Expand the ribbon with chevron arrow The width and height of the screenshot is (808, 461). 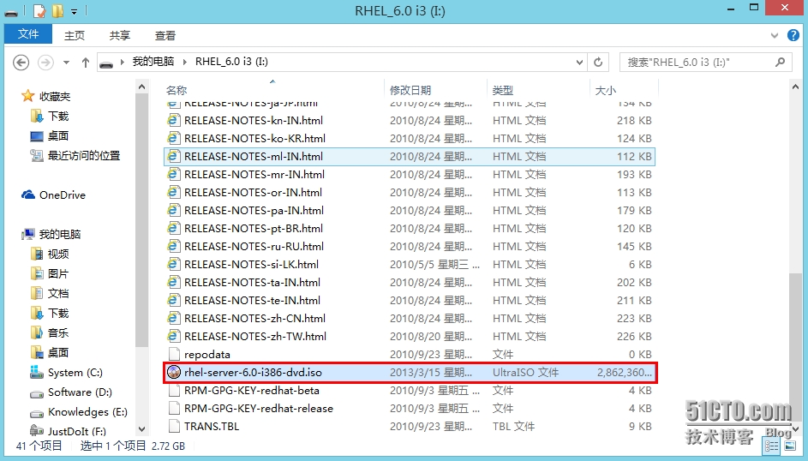coord(775,35)
